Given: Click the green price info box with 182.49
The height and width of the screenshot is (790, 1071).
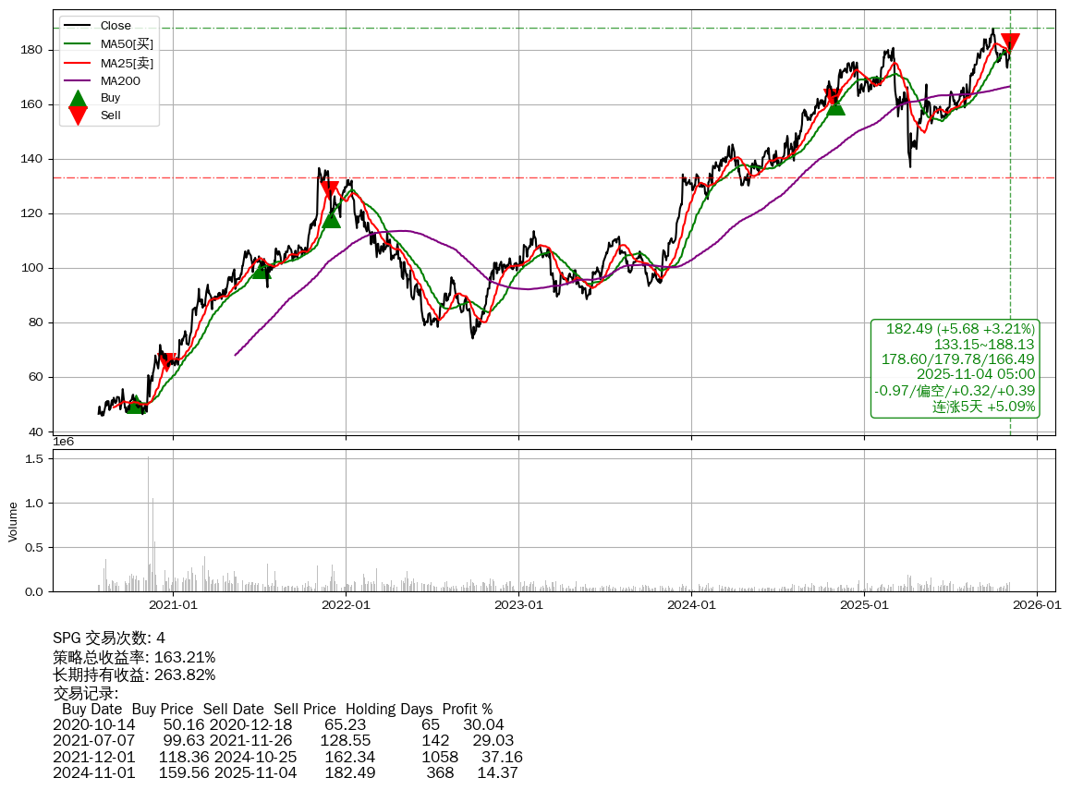Looking at the screenshot, I should click(955, 368).
